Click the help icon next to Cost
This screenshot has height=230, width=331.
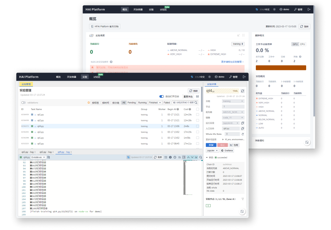tap(190, 109)
